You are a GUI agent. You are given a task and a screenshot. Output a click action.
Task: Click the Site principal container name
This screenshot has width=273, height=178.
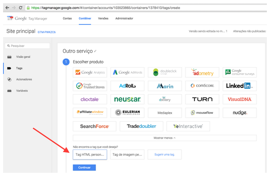coord(21,31)
